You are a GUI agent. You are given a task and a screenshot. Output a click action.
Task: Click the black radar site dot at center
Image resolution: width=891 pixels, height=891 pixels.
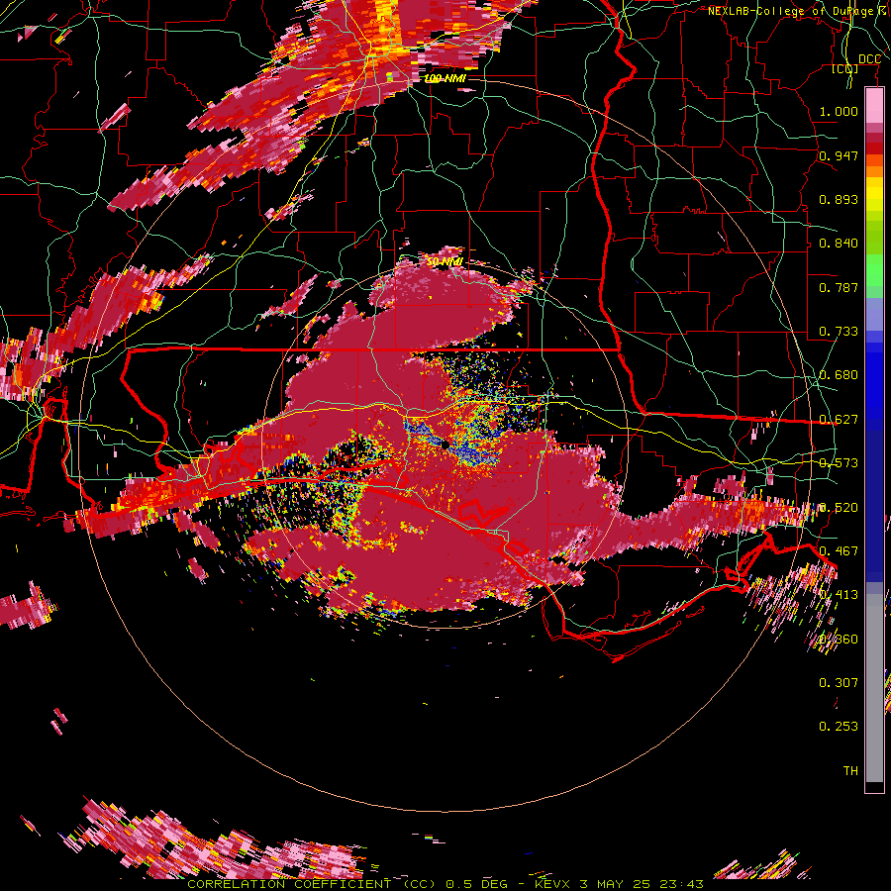click(445, 444)
